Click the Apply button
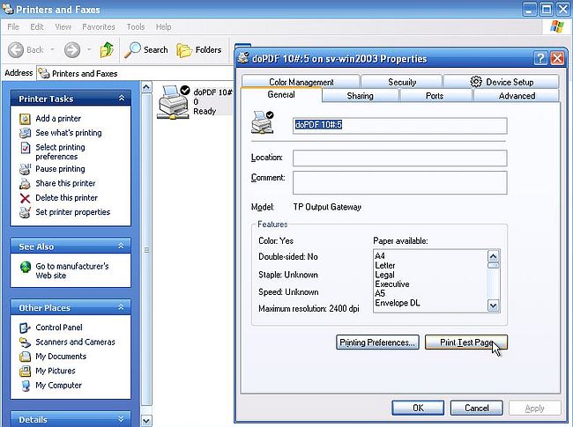 534,408
